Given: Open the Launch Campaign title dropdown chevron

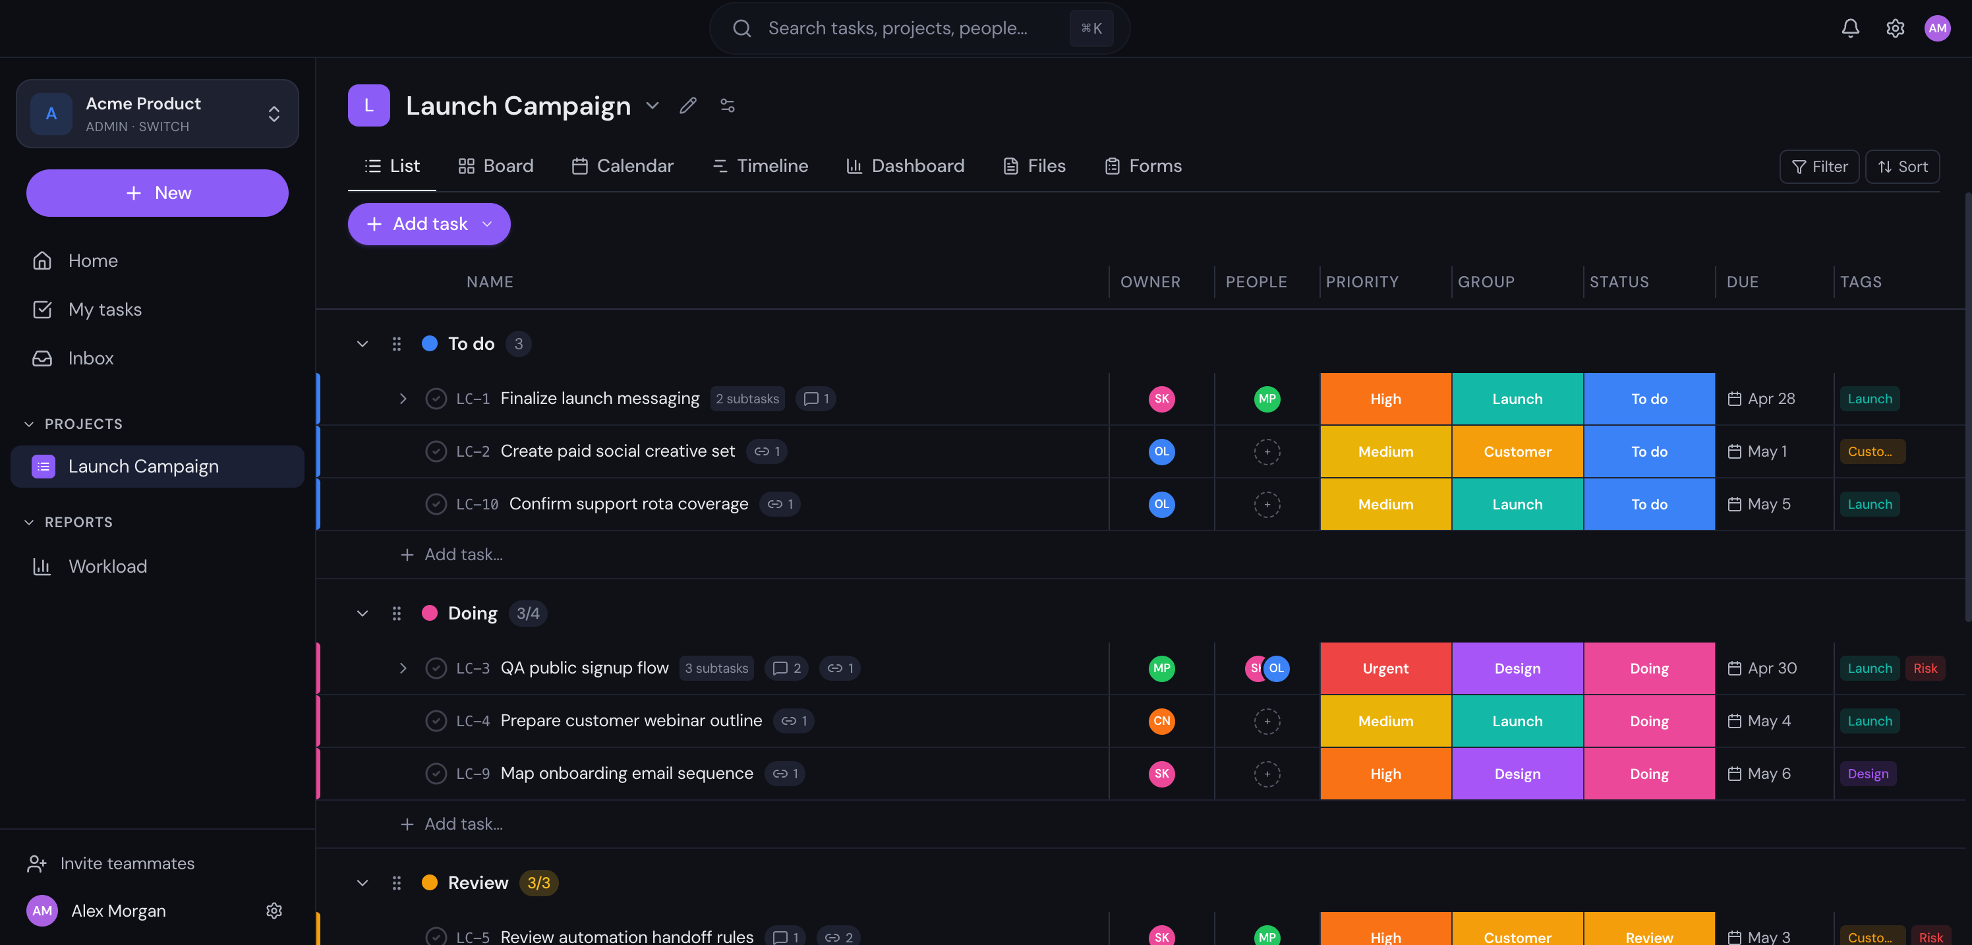Looking at the screenshot, I should coord(652,105).
